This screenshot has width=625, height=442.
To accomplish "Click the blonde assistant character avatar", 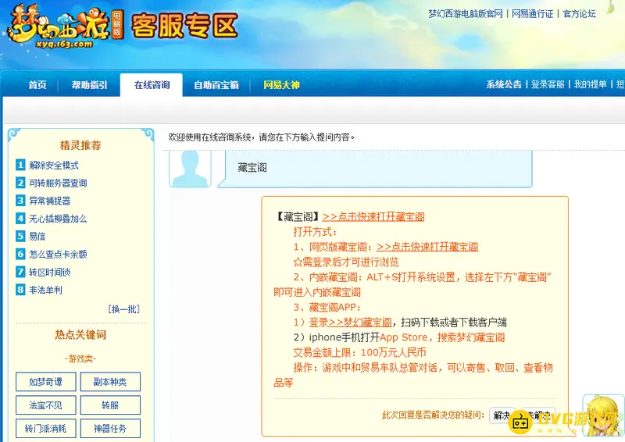I will (x=603, y=417).
